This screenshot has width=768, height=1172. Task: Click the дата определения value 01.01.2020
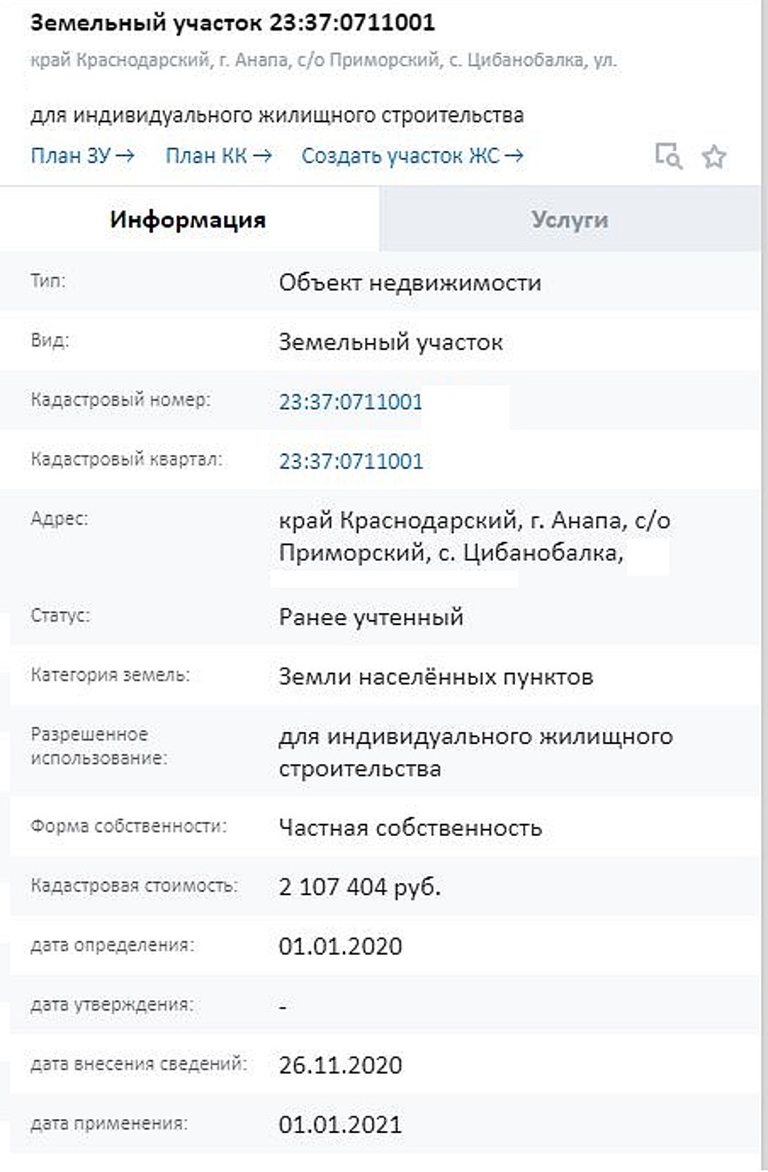click(x=341, y=945)
